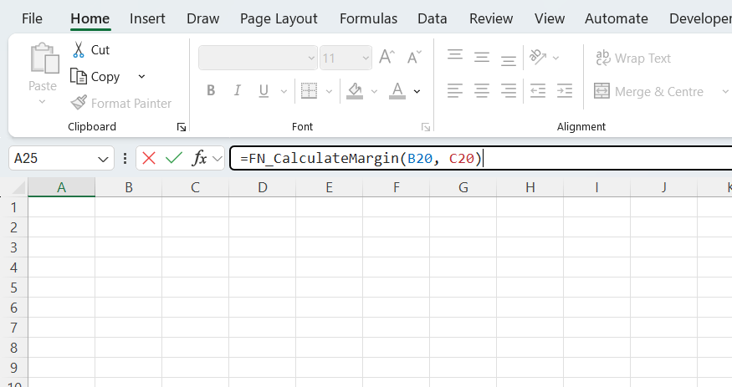Click Merge & Centre button
Screen dimensions: 732x387
click(648, 91)
